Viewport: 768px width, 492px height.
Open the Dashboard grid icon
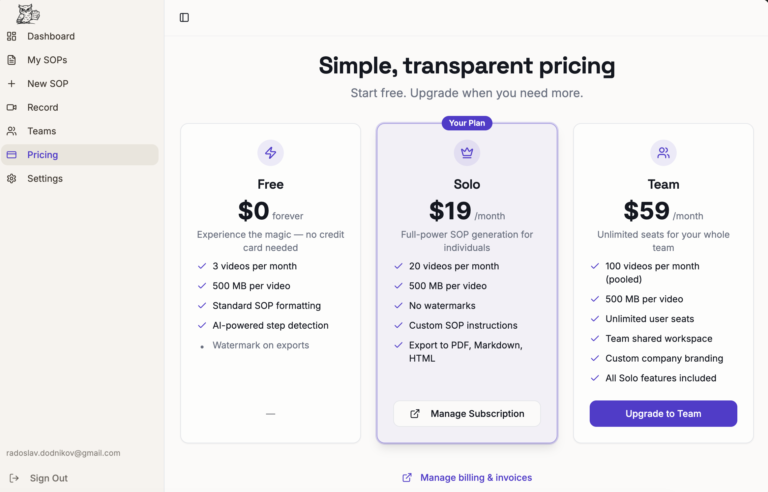pos(12,36)
